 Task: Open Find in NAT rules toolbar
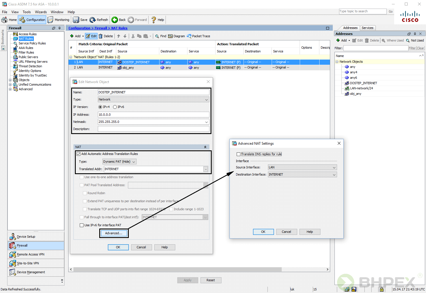click(161, 36)
